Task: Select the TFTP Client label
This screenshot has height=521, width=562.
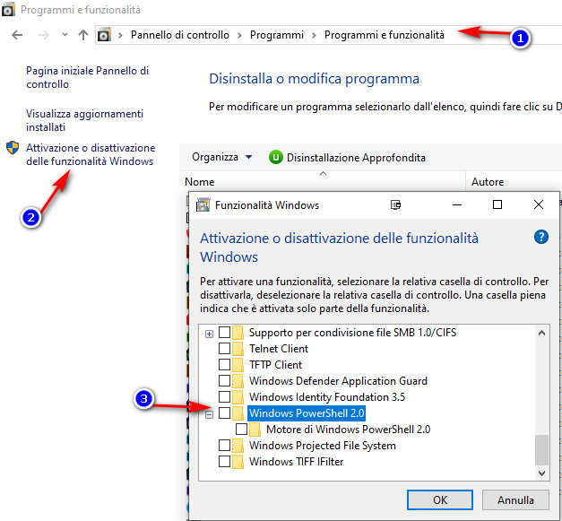Action: [275, 365]
